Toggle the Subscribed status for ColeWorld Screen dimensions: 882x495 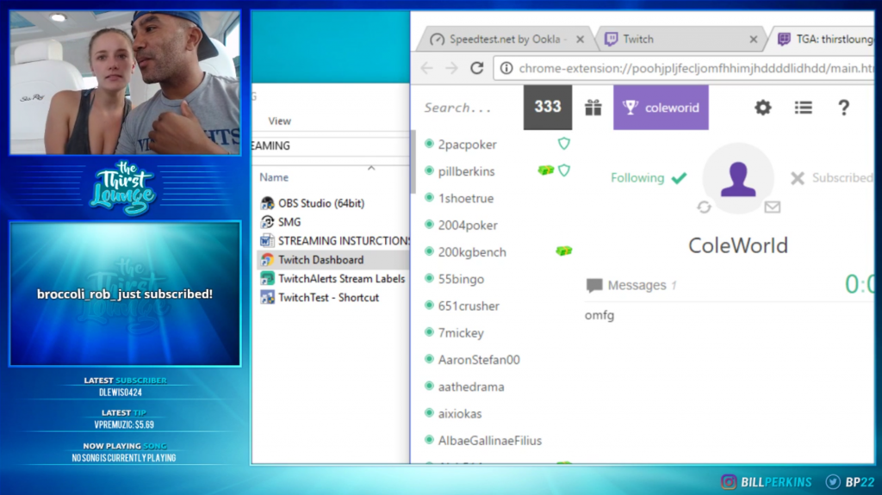[830, 178]
